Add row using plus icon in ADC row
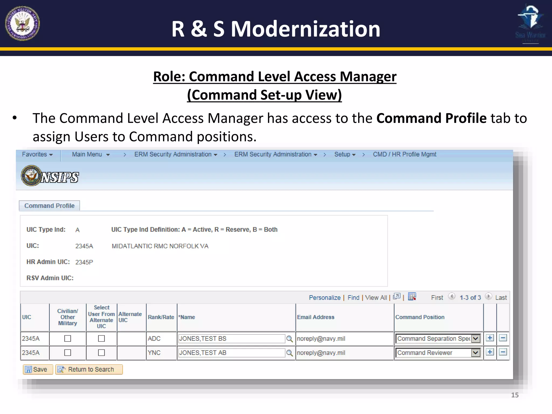Screen dimensions: 552x414 (490, 338)
